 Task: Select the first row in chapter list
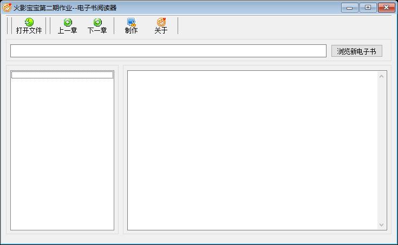tap(62, 75)
